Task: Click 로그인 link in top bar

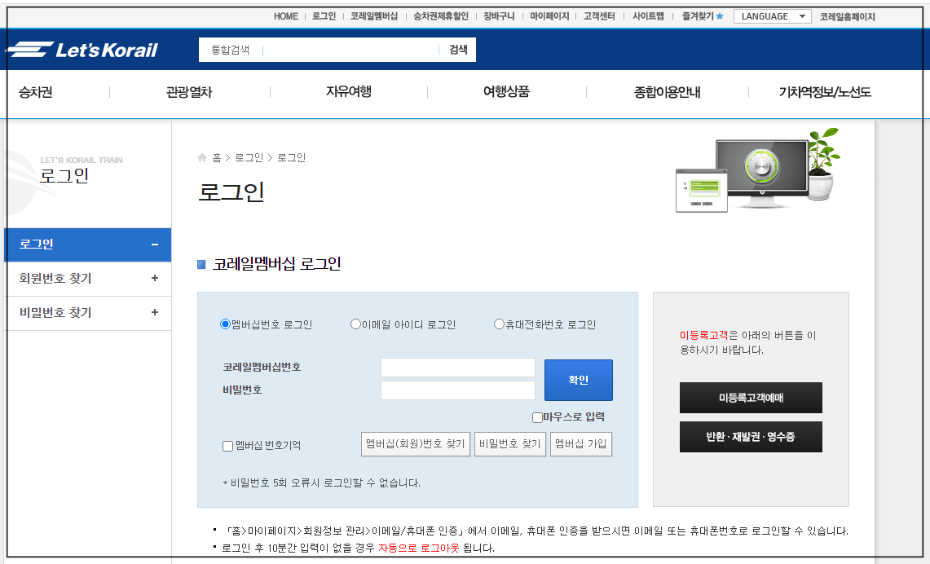Action: tap(324, 16)
